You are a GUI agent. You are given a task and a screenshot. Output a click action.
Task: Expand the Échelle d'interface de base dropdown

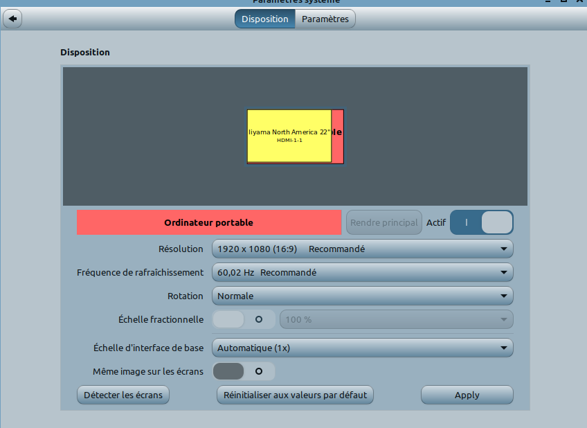(x=362, y=348)
